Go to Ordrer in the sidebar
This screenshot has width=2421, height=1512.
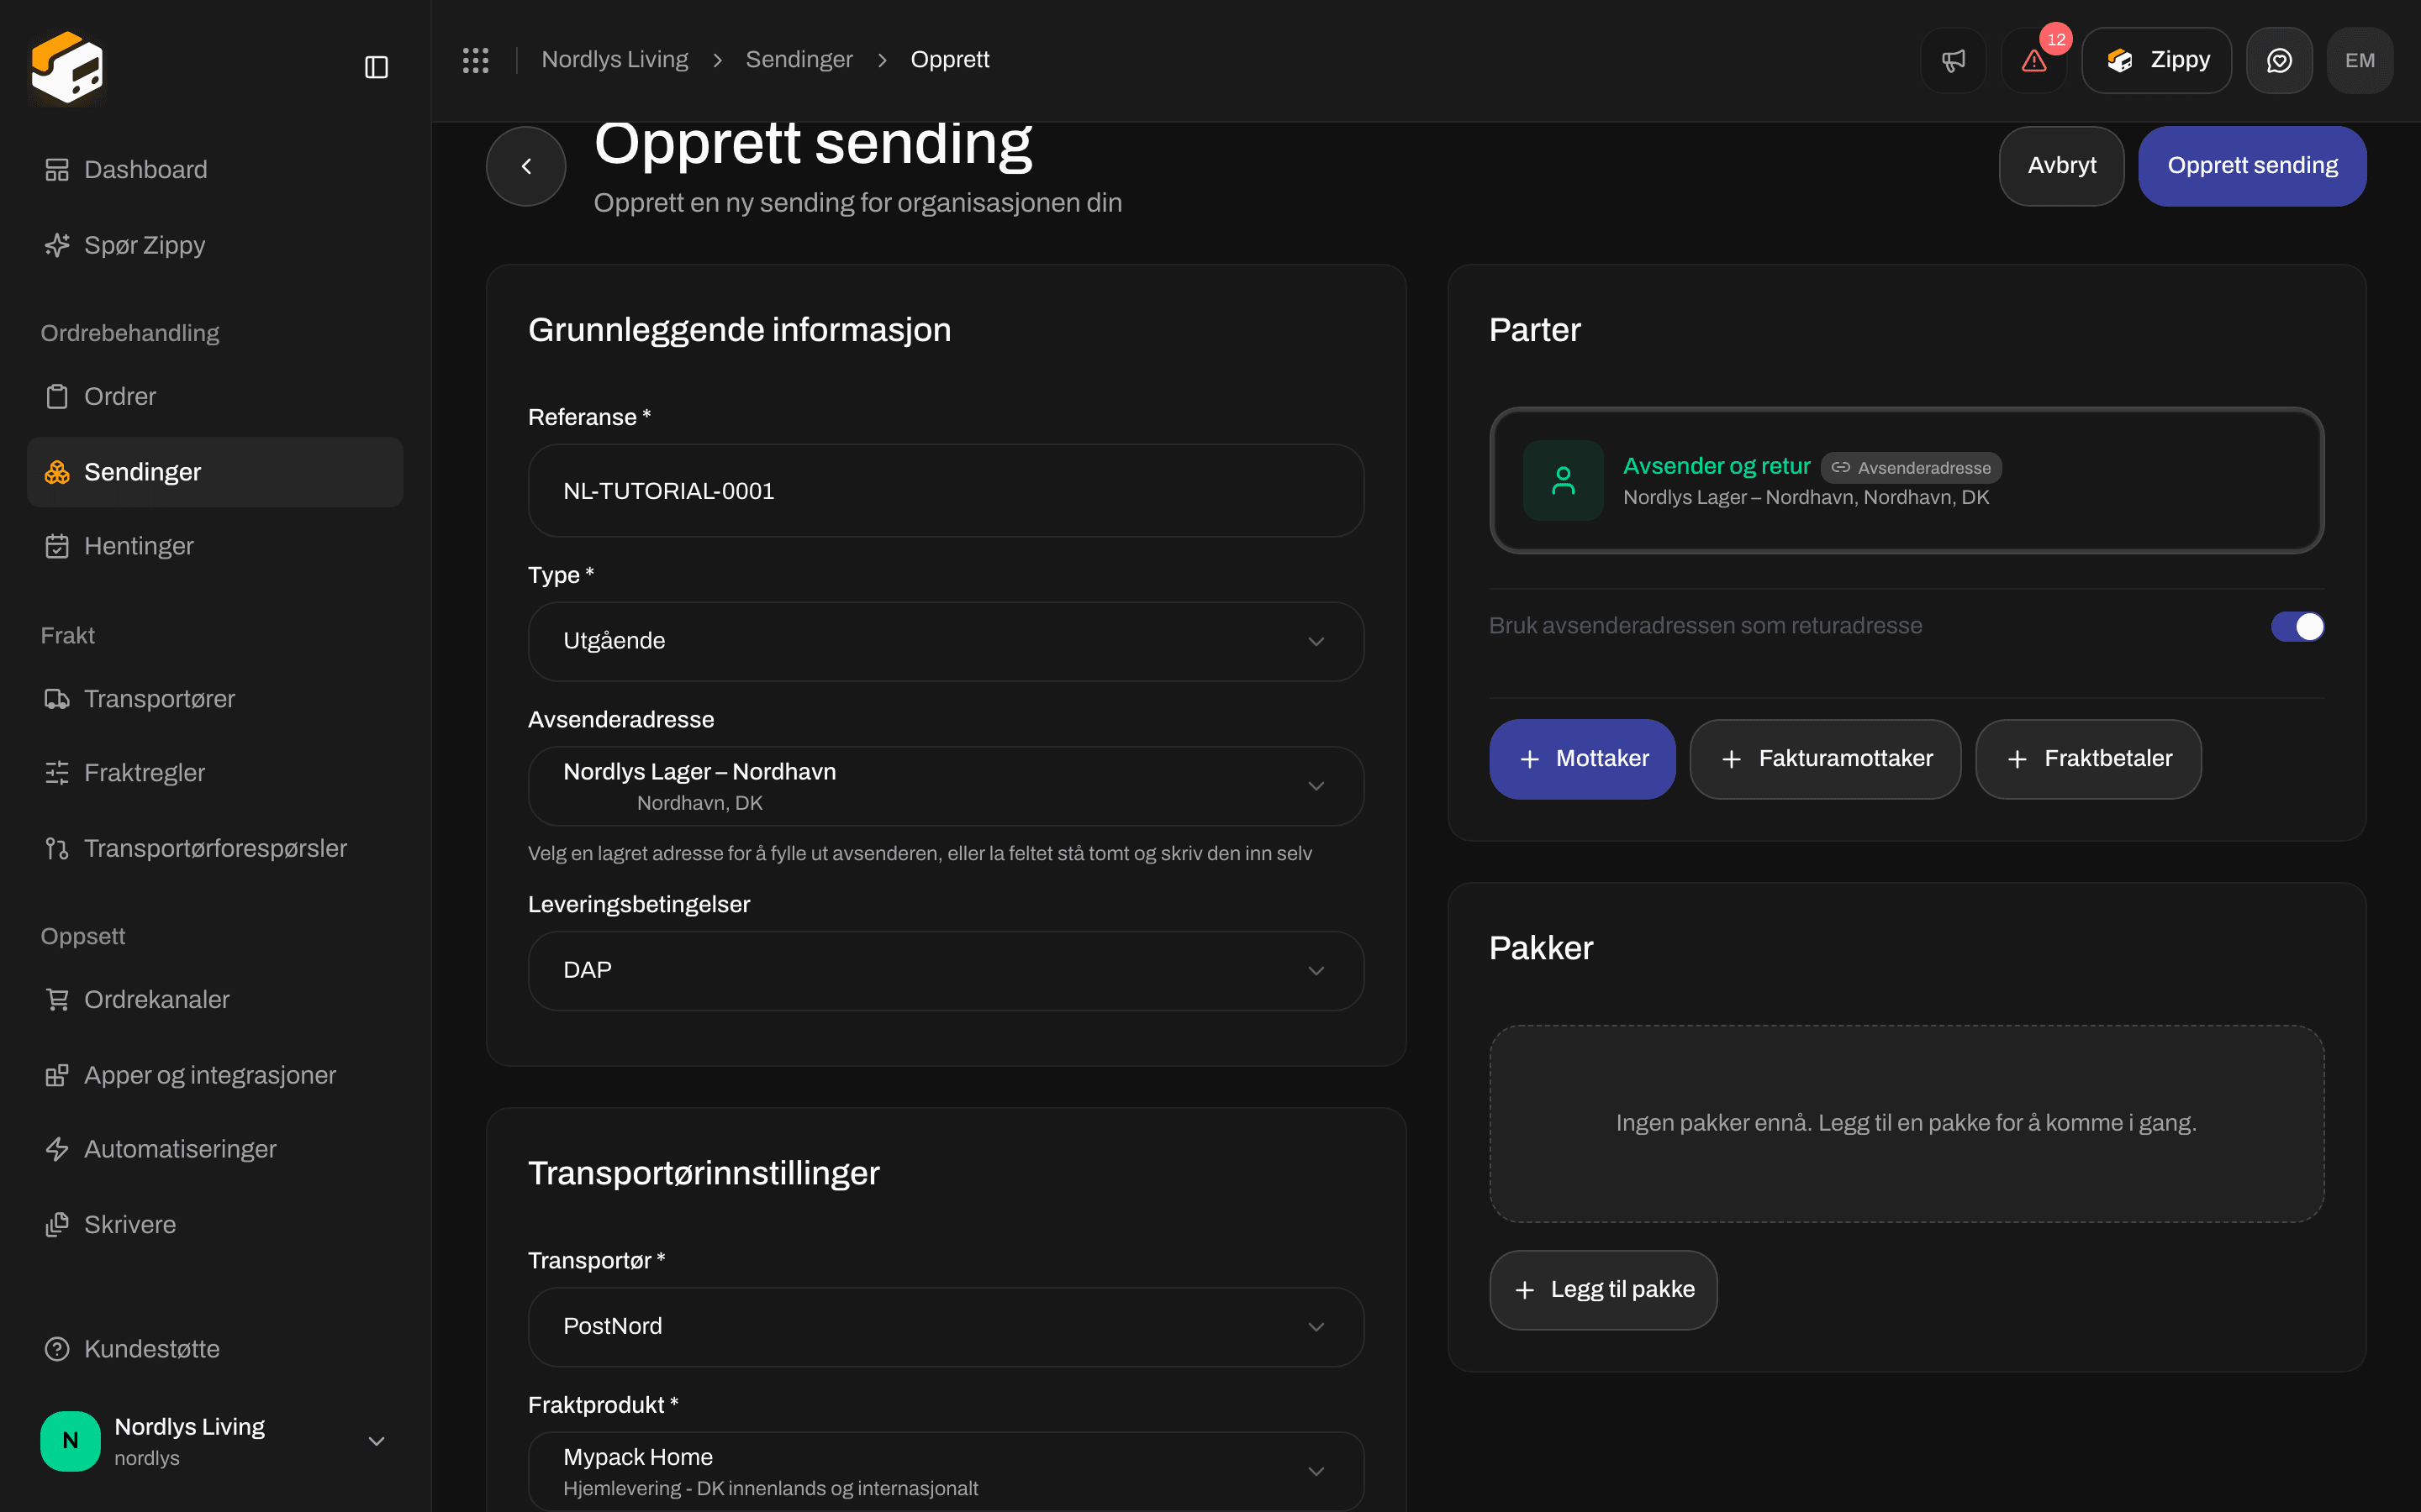(x=215, y=397)
